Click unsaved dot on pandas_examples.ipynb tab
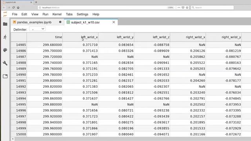The image size is (251, 141). pos(60,22)
